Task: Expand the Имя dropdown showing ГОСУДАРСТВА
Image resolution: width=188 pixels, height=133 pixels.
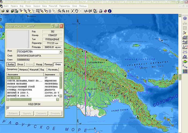Action: tap(60, 51)
